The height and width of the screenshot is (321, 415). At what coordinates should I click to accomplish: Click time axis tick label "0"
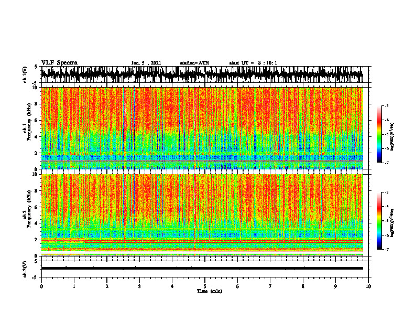click(x=41, y=286)
